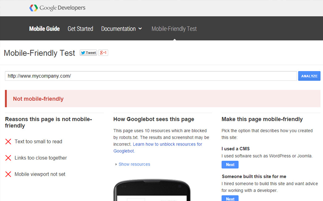The width and height of the screenshot is (323, 201).
Task: Click the Mobile-Friendly Test page heading
Action: point(39,53)
